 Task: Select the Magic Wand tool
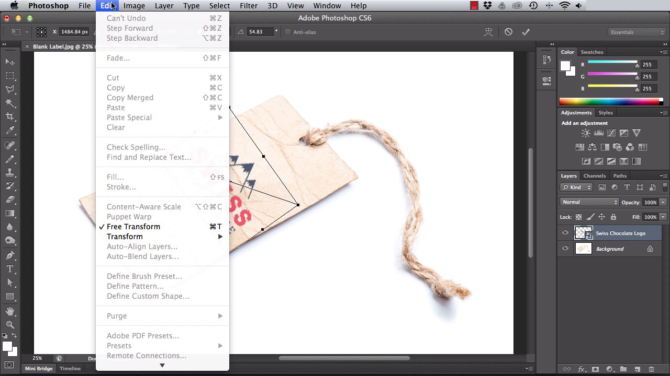pos(10,103)
